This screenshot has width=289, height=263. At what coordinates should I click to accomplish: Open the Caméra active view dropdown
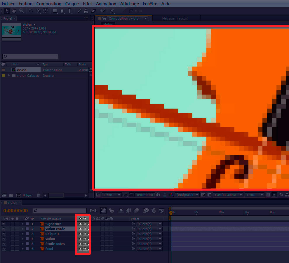pyautogui.click(x=228, y=195)
